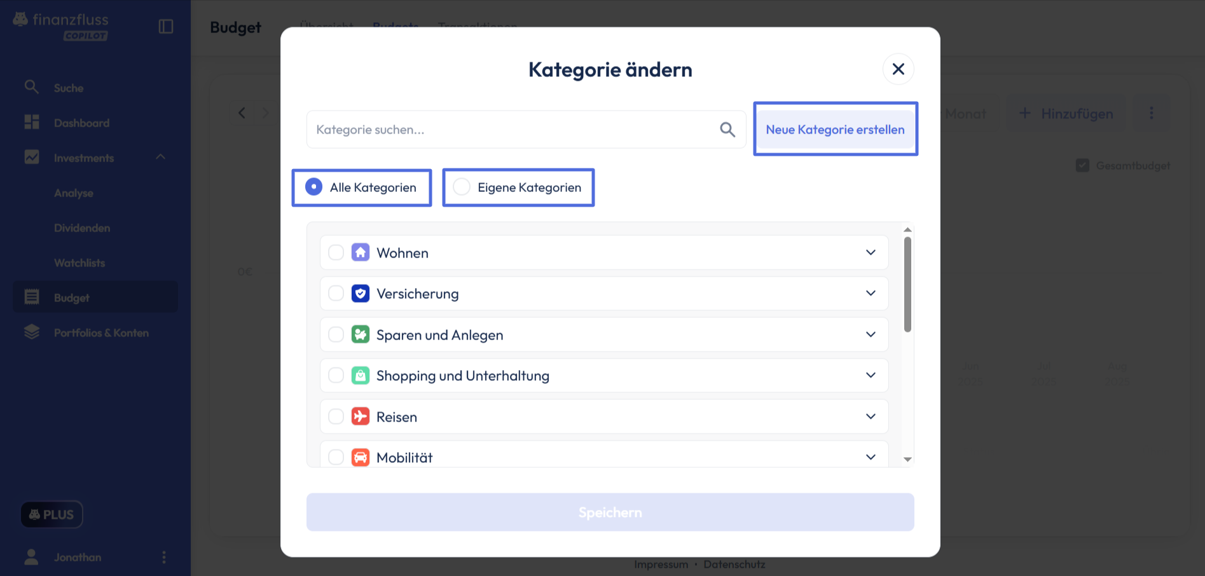Click the Shopping und Unterhaltung bag icon

[x=361, y=376]
